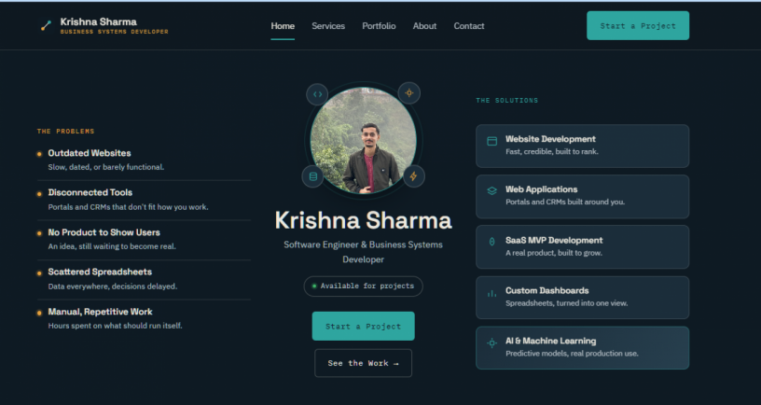
Task: Click the text 'A real product, built to grow.'
Action: pyautogui.click(x=554, y=253)
